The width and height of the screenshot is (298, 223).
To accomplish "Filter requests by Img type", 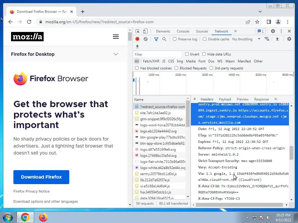I will click(180, 61).
